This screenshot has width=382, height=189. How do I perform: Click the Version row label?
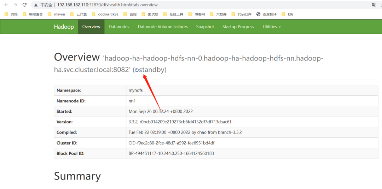[x=65, y=122]
